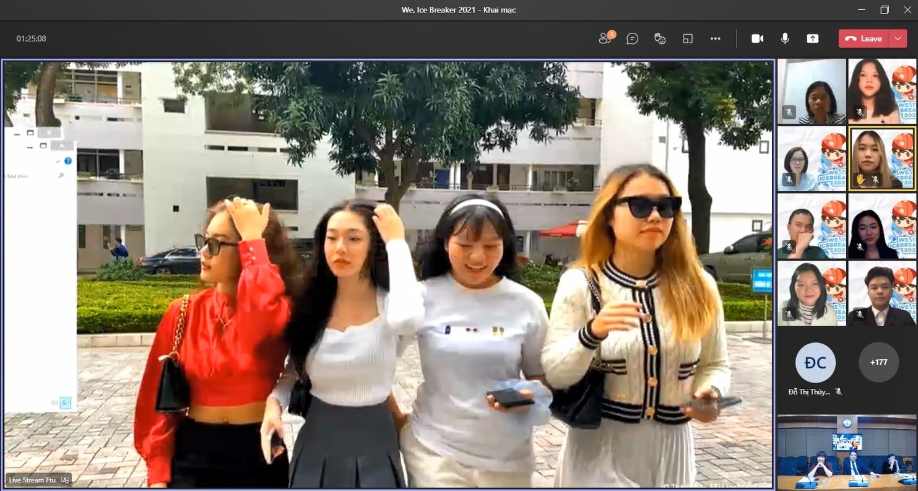This screenshot has width=918, height=491.
Task: Open breakout rooms icon in toolbar
Action: click(x=688, y=38)
